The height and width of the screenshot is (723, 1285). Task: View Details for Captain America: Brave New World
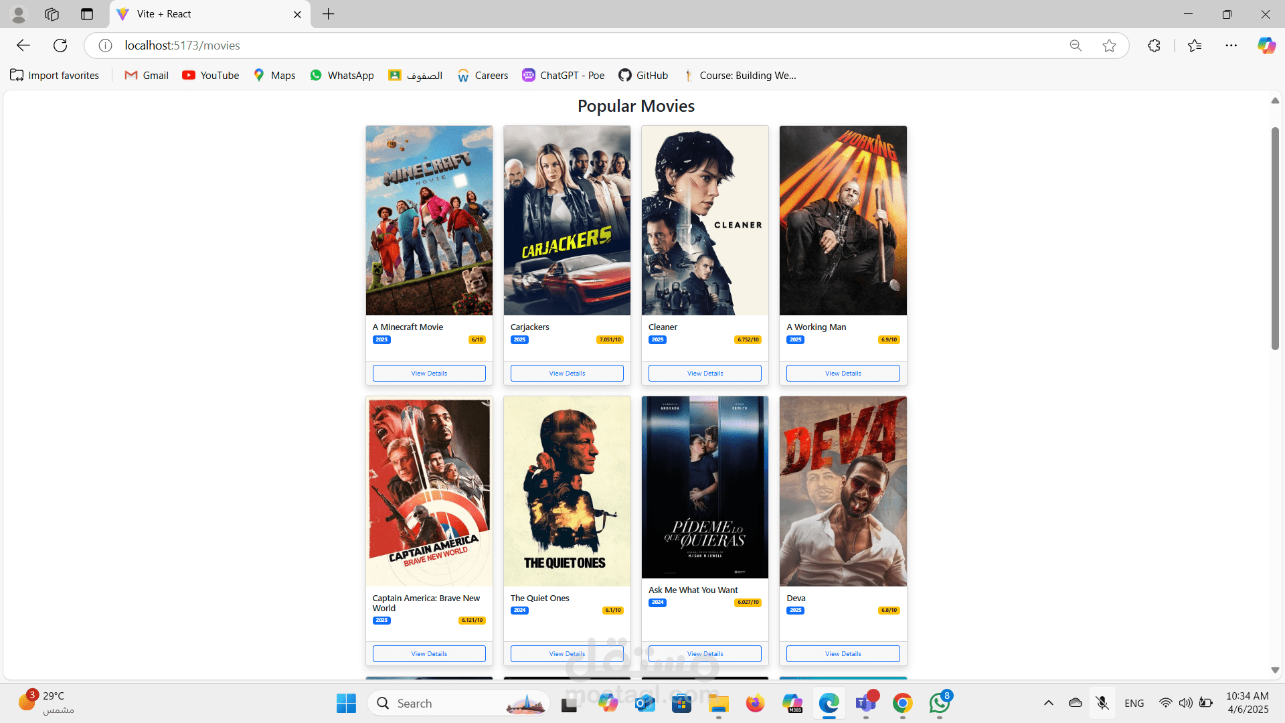pyautogui.click(x=429, y=654)
